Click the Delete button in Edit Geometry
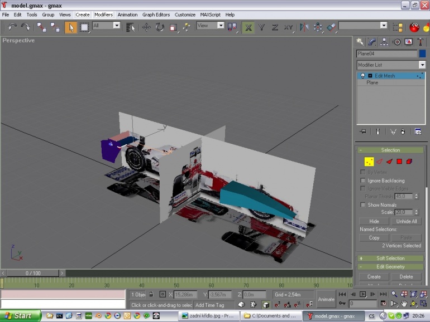Image resolution: width=430 pixels, height=322 pixels. pos(406,277)
